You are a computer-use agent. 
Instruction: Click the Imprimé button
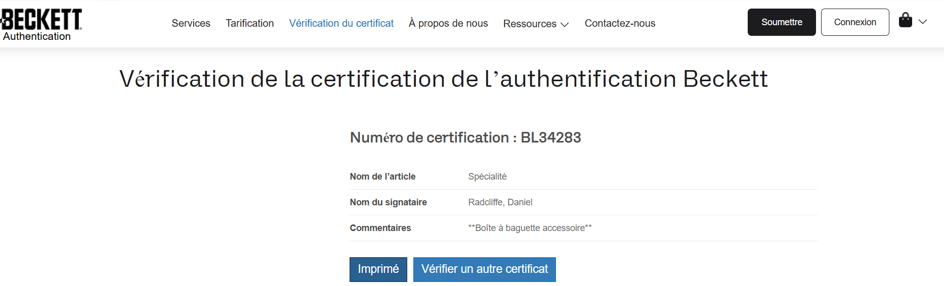[x=378, y=269]
